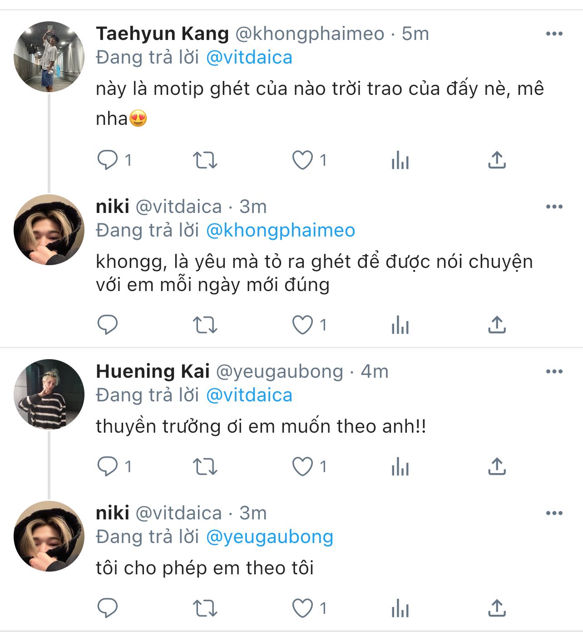This screenshot has height=632, width=583.
Task: Reply to Taehyun Kang's tweet
Action: pos(108,160)
